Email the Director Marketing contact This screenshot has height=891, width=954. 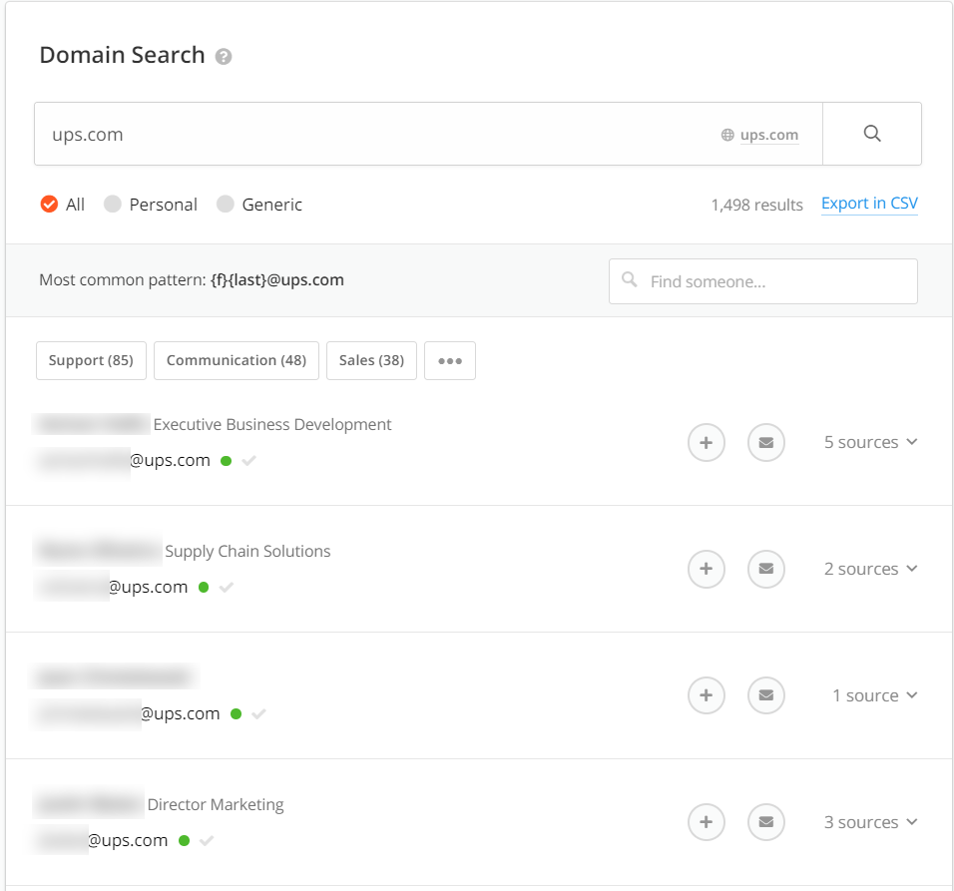(766, 822)
